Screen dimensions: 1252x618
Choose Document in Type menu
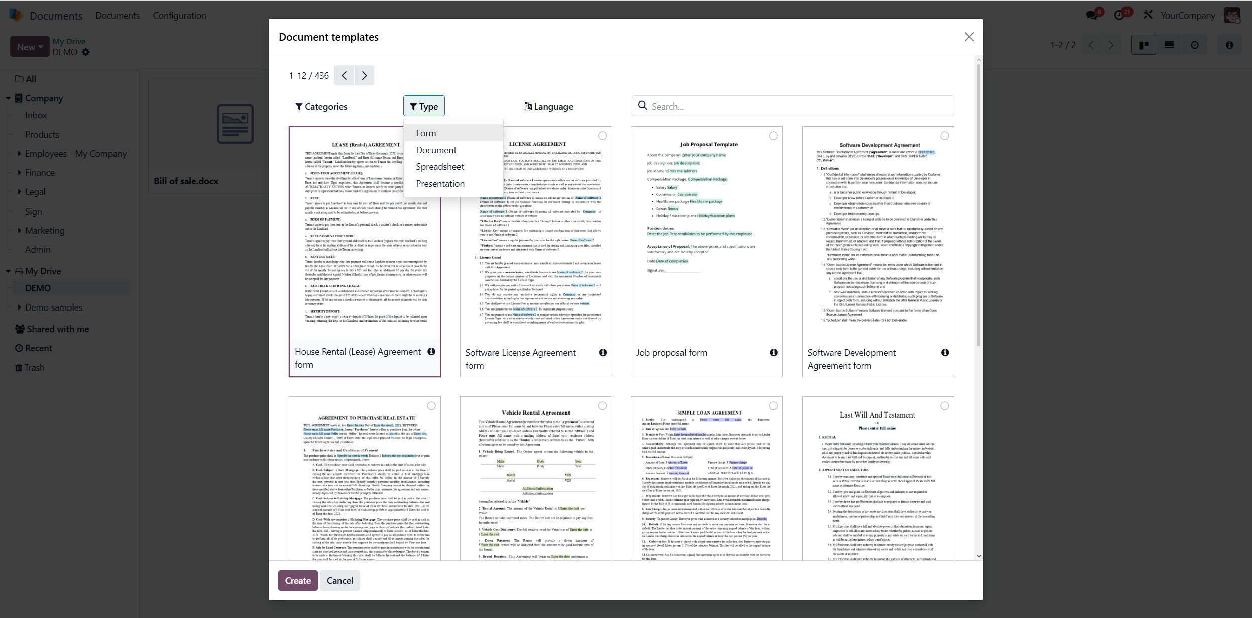[x=453, y=150]
